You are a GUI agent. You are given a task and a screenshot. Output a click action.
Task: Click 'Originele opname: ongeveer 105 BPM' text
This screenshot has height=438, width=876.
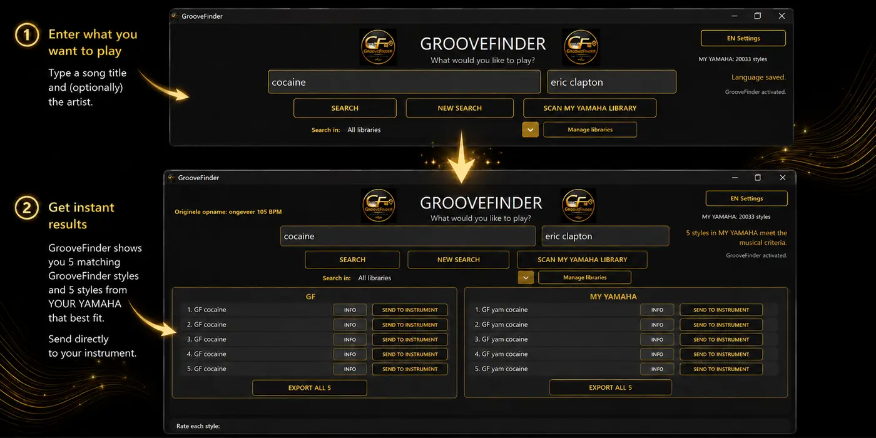tap(228, 212)
